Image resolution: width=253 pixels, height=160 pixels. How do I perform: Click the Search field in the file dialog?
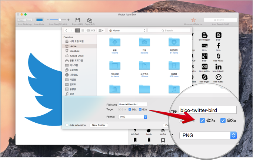pos(169,30)
